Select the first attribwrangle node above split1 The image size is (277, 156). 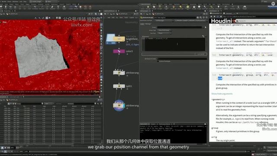click(119, 73)
